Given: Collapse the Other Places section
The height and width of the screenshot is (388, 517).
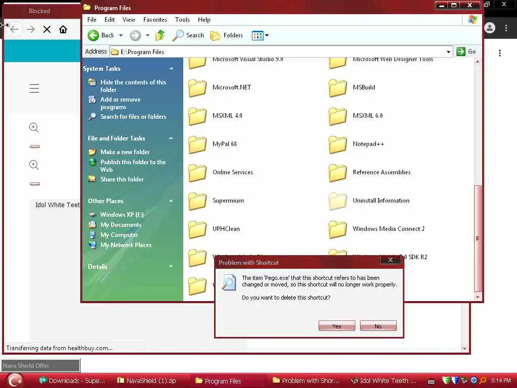Looking at the screenshot, I should tap(171, 201).
